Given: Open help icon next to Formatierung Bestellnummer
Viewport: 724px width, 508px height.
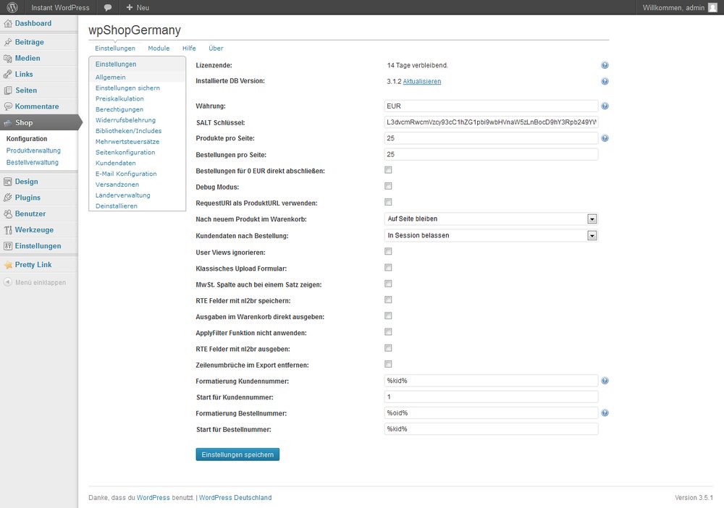Looking at the screenshot, I should point(605,412).
